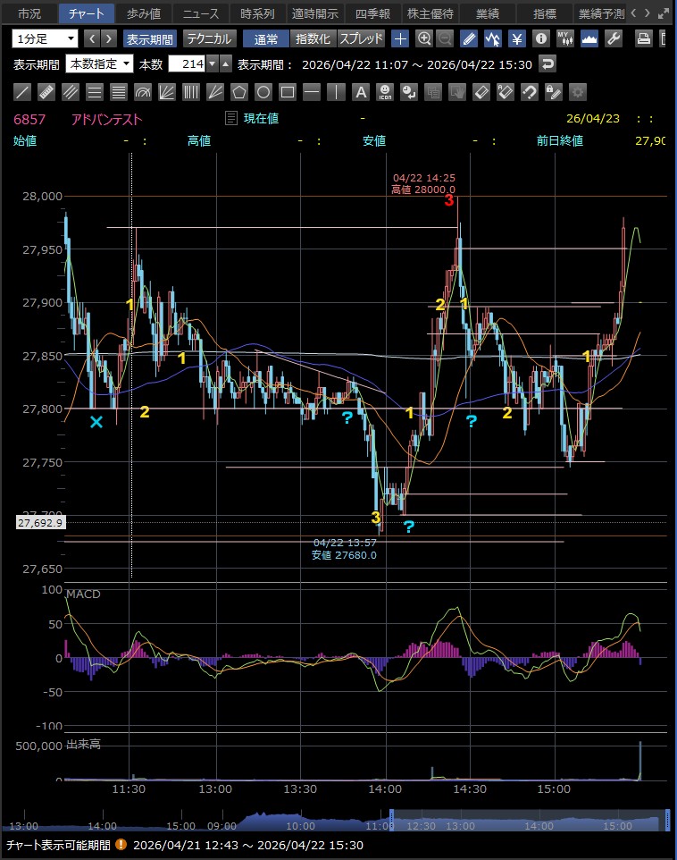Expand the 本数 count dropdown arrow
Image resolution: width=677 pixels, height=860 pixels.
212,63
